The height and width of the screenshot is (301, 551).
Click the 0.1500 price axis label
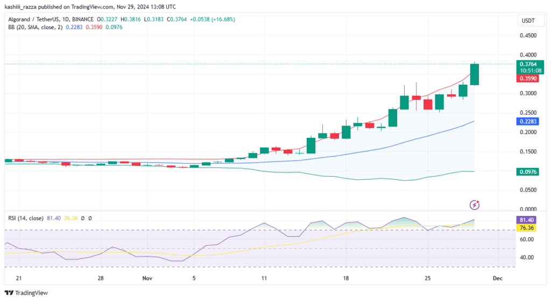tap(528, 151)
